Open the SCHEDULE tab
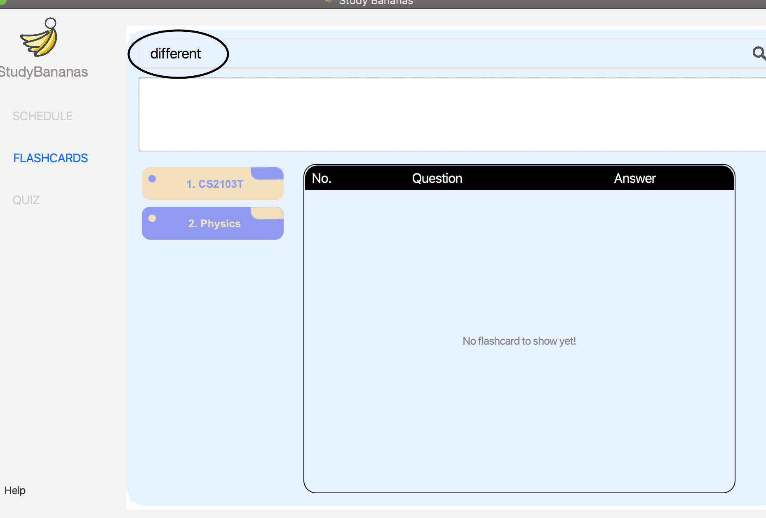The width and height of the screenshot is (766, 518). click(42, 116)
